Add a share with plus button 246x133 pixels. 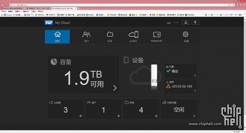pyautogui.click(x=156, y=116)
